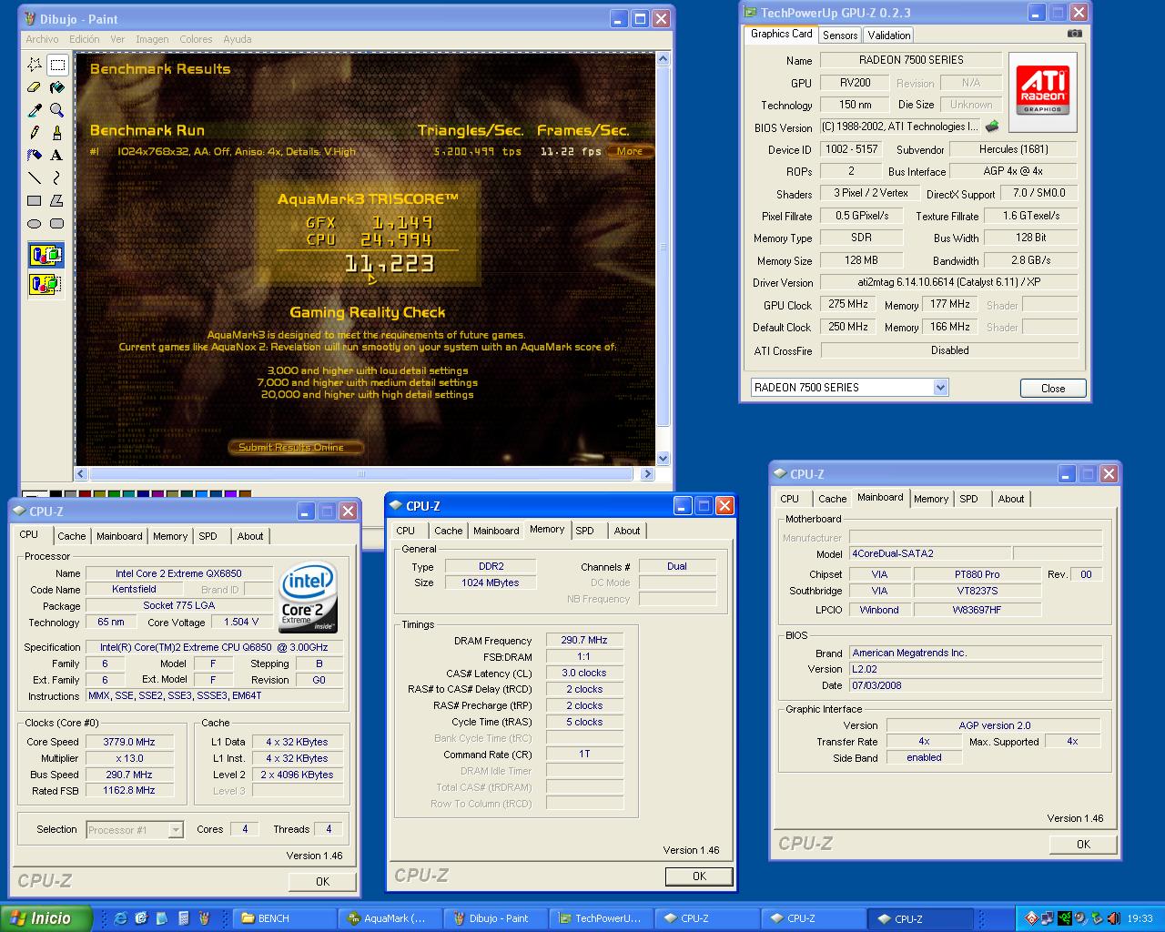Select the Rectangle shape tool in Paint
Image resolution: width=1165 pixels, height=932 pixels.
[35, 201]
